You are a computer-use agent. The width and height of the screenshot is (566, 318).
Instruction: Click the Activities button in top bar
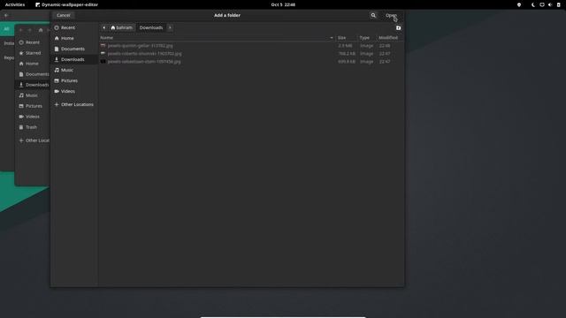click(15, 4)
